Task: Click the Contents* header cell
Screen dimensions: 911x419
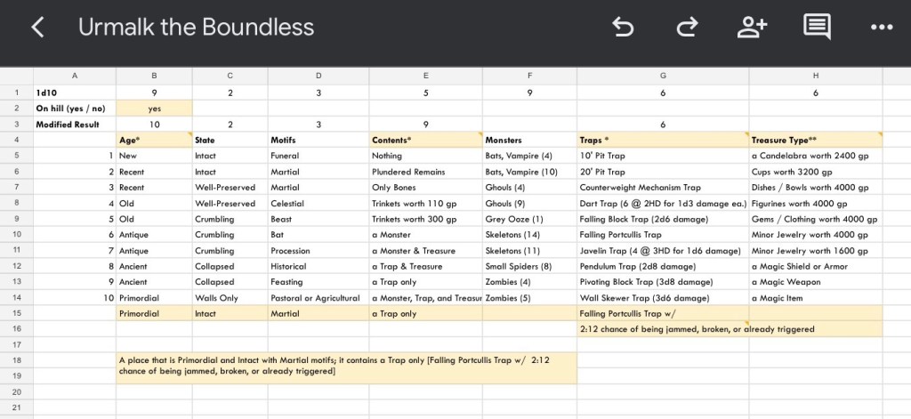Action: coord(426,140)
